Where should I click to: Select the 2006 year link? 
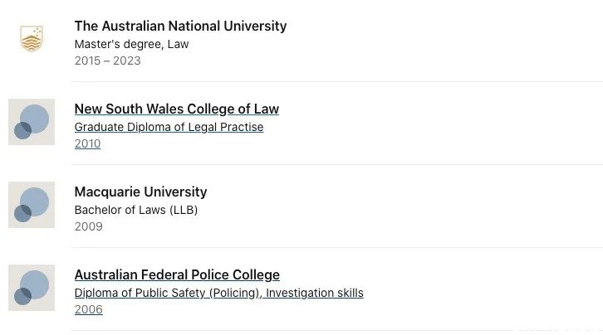coord(88,309)
